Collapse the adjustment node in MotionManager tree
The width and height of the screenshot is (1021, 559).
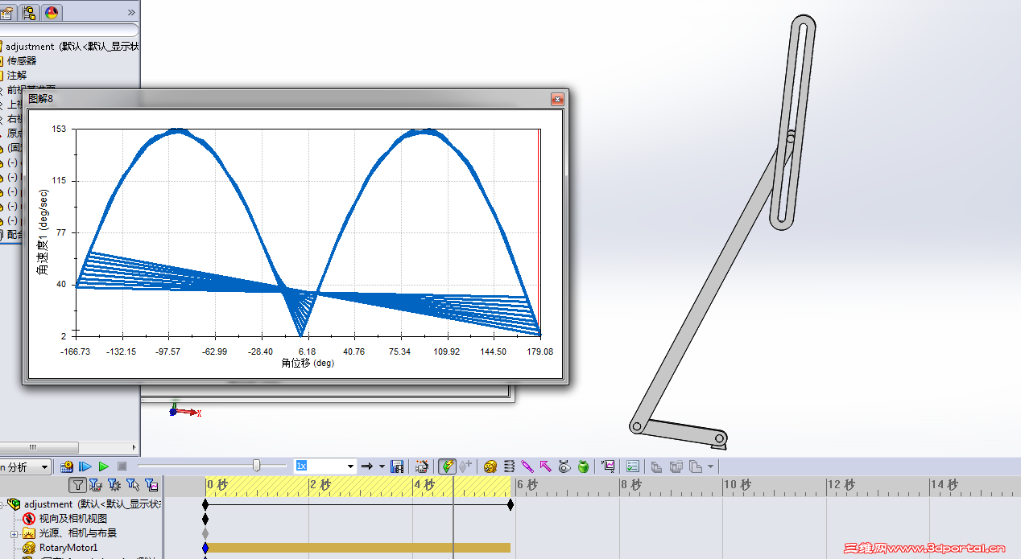click(1, 504)
